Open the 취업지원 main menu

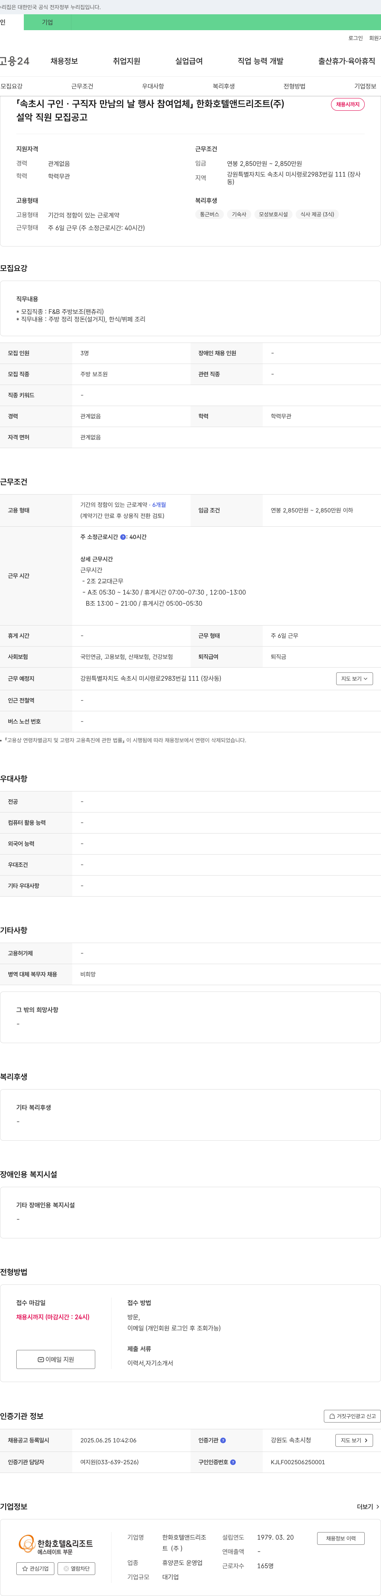(x=126, y=61)
